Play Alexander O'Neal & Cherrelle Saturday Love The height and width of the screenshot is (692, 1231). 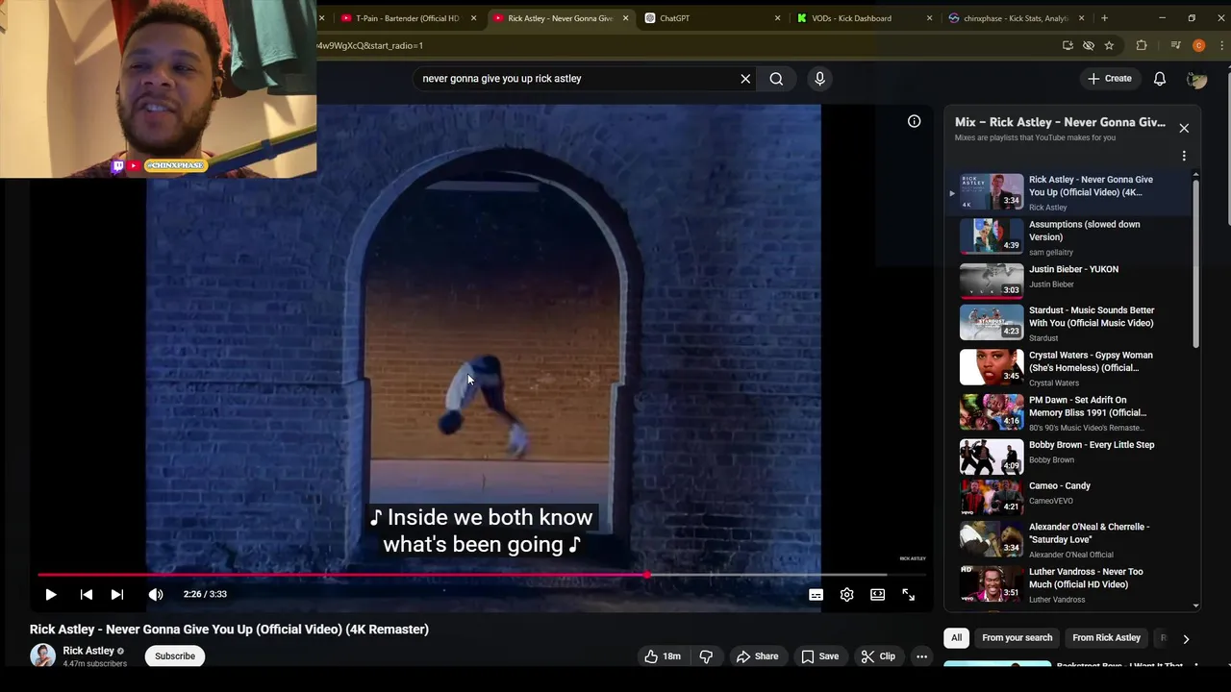1068,539
